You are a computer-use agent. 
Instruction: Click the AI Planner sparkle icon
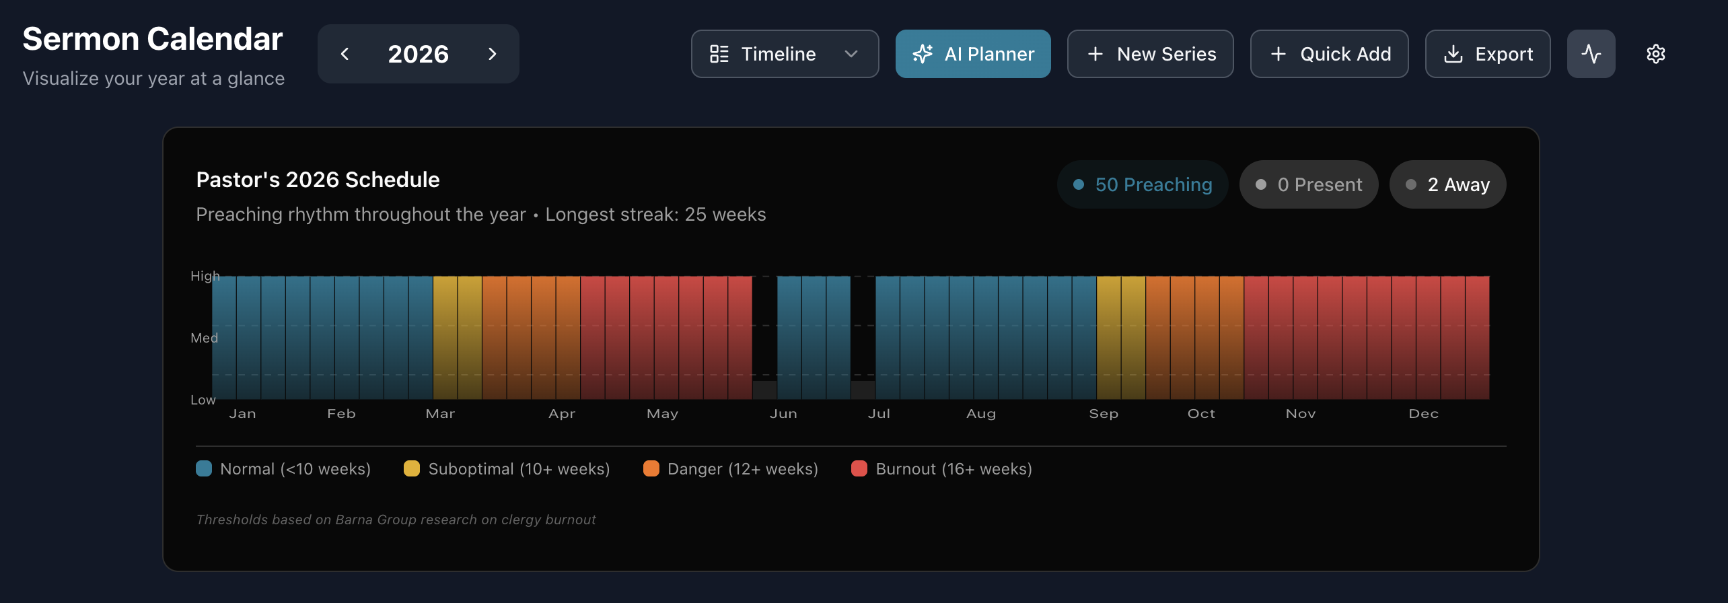(923, 54)
